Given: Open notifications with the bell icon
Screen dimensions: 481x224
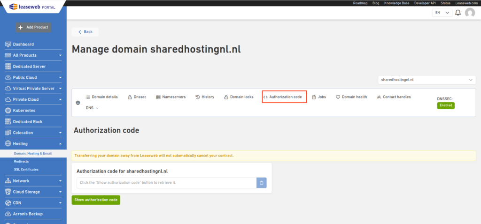Looking at the screenshot, I should (x=458, y=13).
